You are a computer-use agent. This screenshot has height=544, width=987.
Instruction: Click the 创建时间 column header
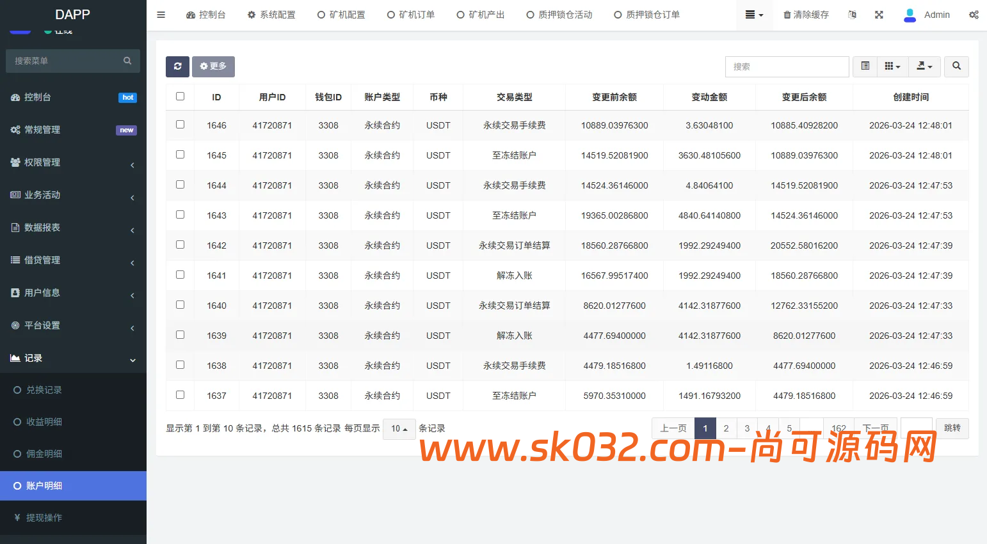pyautogui.click(x=911, y=97)
